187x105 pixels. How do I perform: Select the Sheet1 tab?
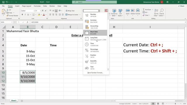tap(14, 101)
